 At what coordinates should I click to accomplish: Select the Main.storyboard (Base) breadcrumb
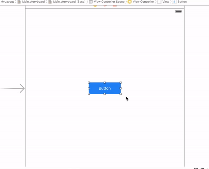pyautogui.click(x=69, y=2)
